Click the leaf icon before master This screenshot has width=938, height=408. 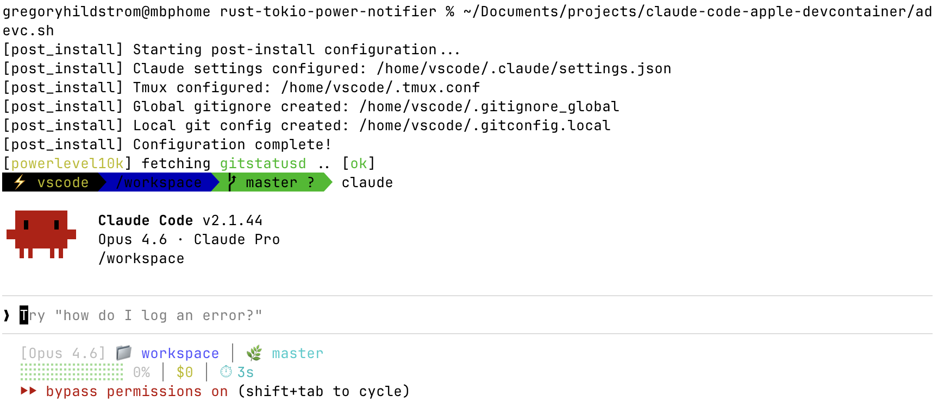click(x=254, y=354)
